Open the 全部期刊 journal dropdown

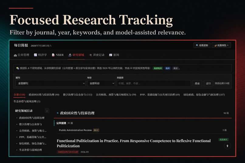[x=50, y=83]
